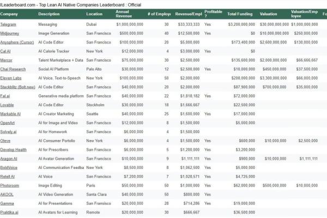This screenshot has width=327, height=218.
Task: Click the Valuation/Employee column header
Action: (x=305, y=14)
